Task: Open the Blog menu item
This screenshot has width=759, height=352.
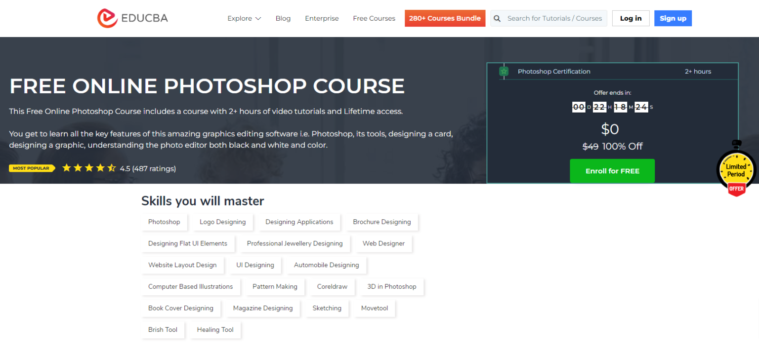Action: click(283, 18)
